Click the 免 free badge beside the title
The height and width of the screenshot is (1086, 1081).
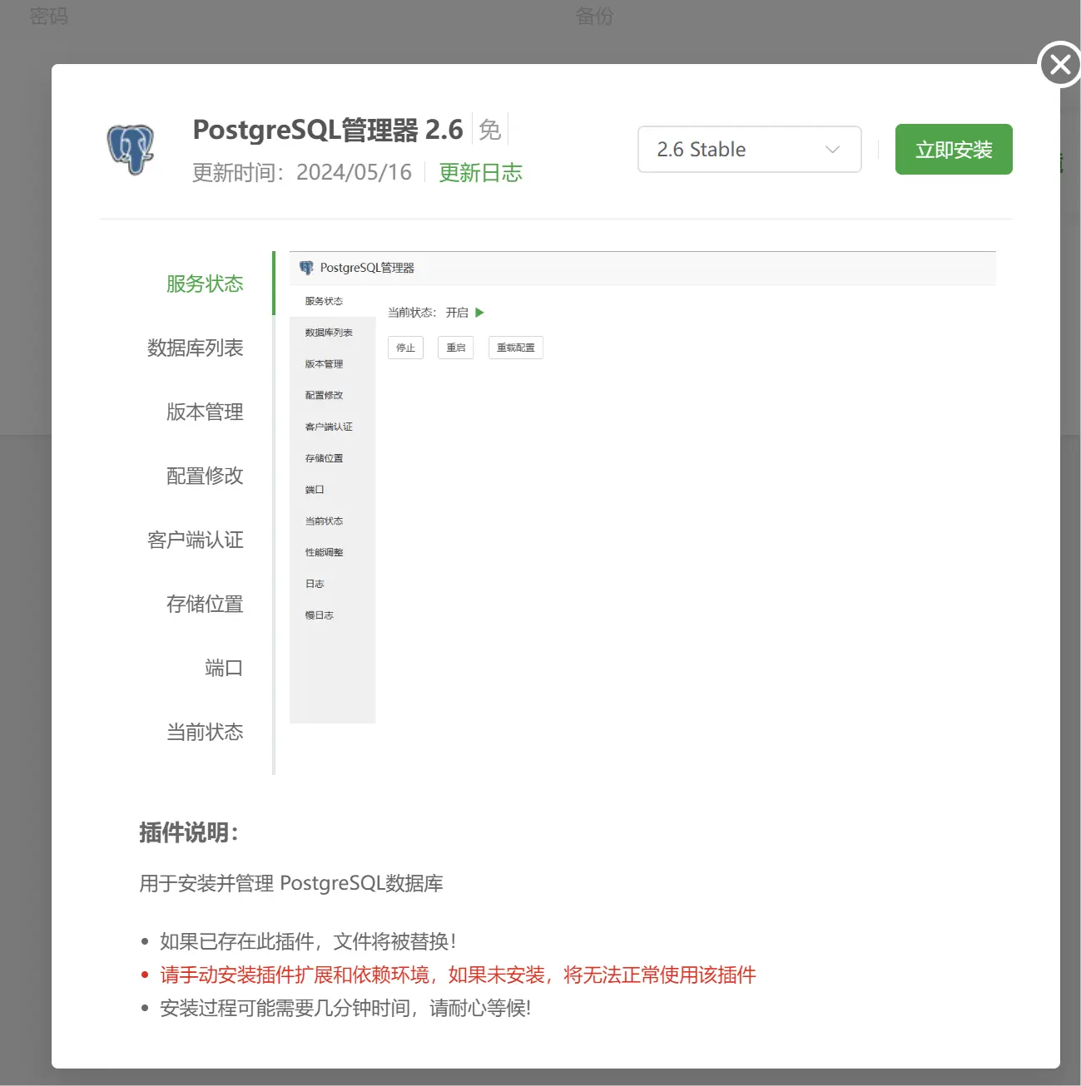tap(490, 130)
